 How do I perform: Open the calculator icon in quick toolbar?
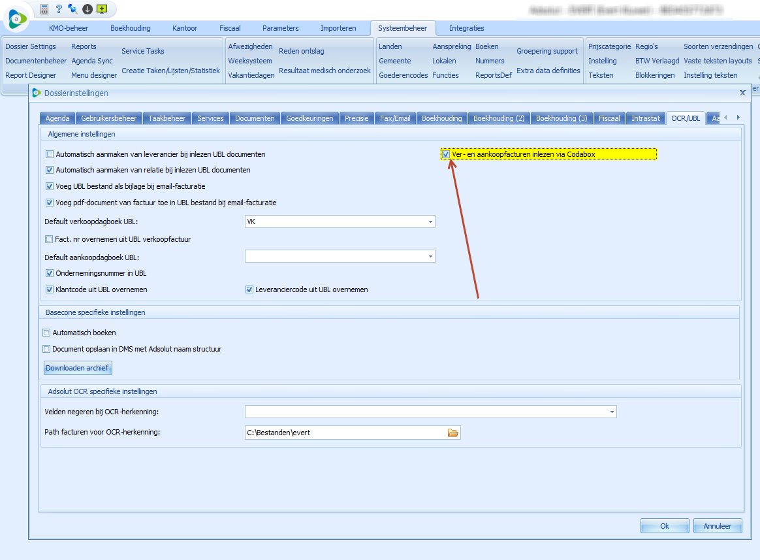(44, 9)
